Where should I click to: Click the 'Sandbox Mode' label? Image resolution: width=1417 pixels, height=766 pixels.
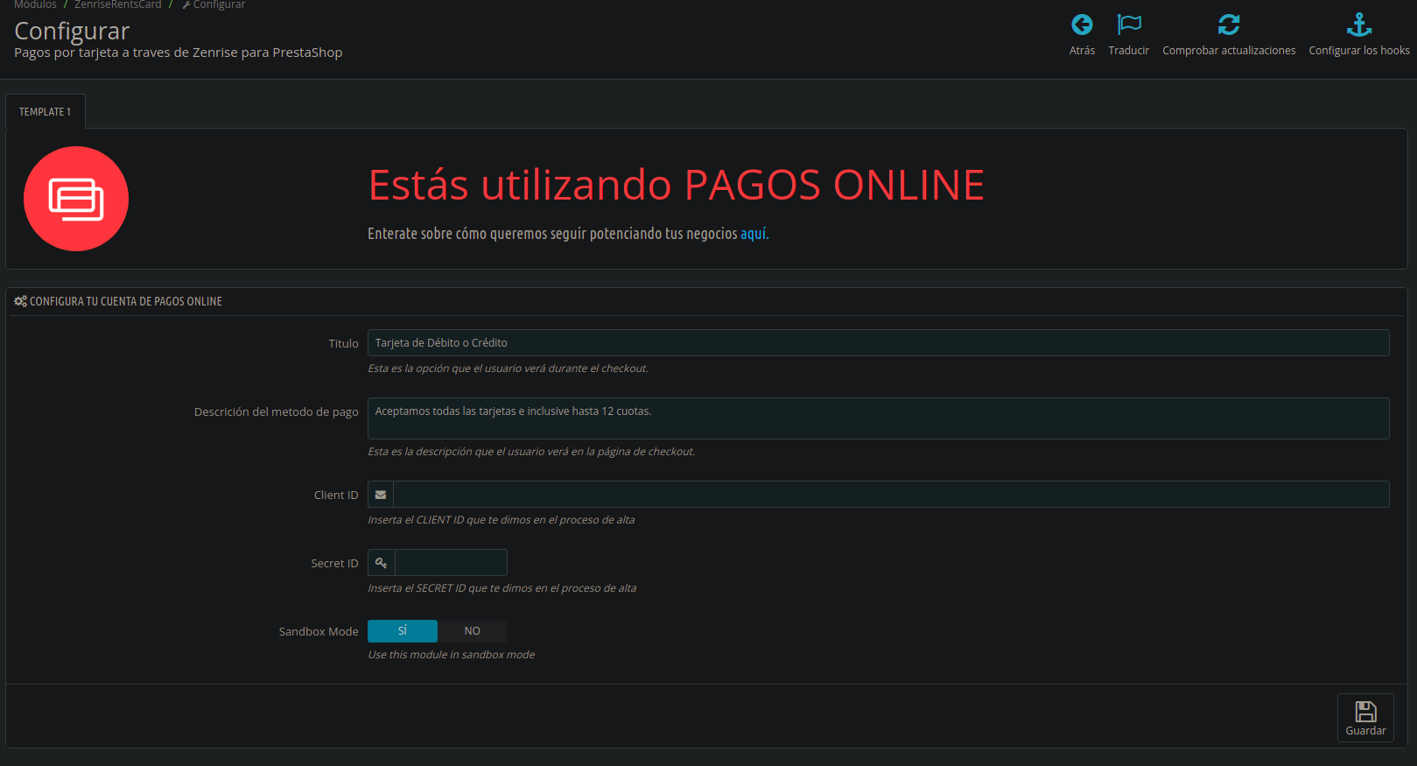tap(319, 632)
